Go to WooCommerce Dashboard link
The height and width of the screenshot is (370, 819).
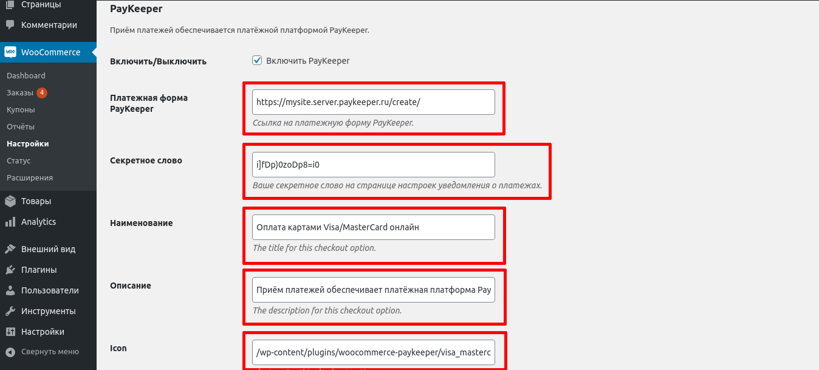click(x=26, y=76)
